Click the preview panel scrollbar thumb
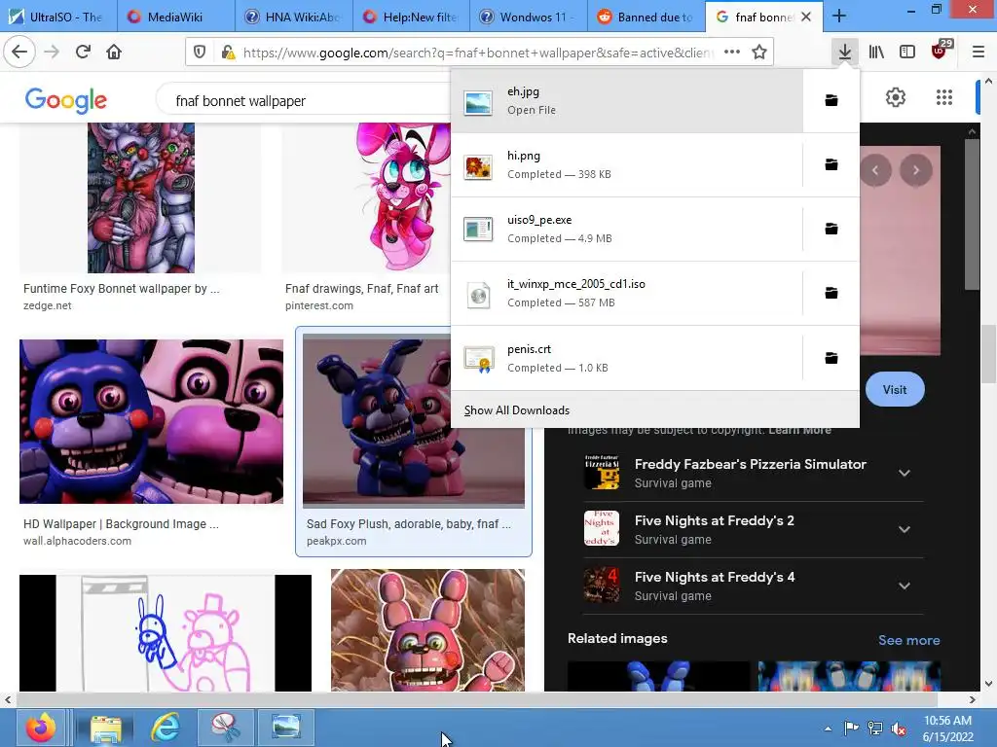This screenshot has width=997, height=747. pyautogui.click(x=973, y=215)
